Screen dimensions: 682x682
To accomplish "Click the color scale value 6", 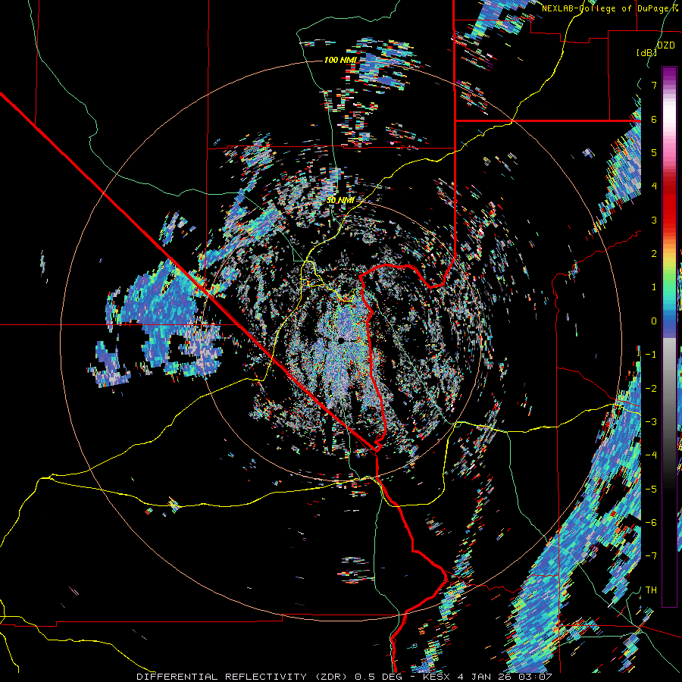I will tap(654, 119).
